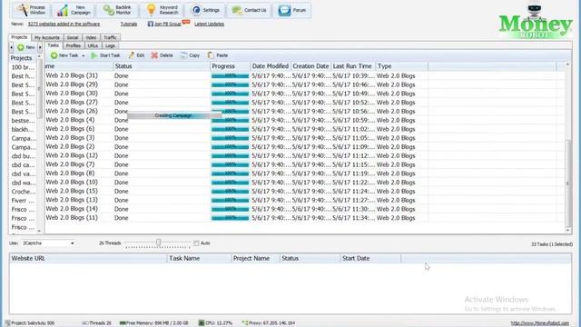The width and height of the screenshot is (581, 327).
Task: Select the Web 2.0 Blogs (29) task
Action: coord(72,84)
